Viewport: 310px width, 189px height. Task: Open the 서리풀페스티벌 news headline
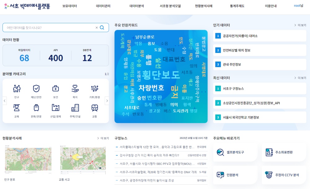coord(157,147)
